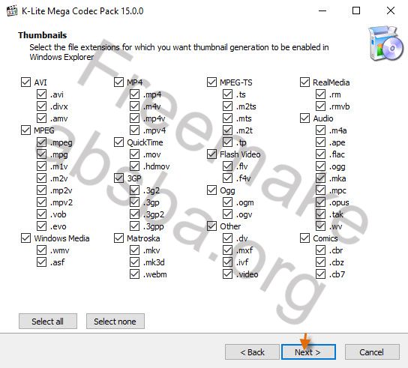408x368 pixels.
Task: Toggle the Ogg group checkbox
Action: tap(211, 190)
